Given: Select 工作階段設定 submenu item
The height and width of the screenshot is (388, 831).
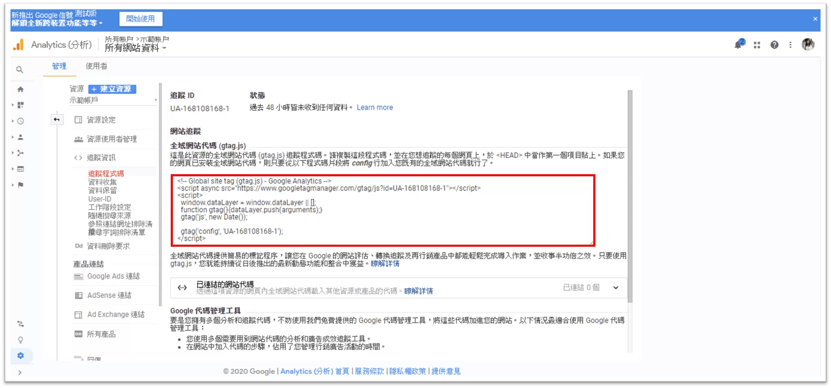Looking at the screenshot, I should (x=110, y=207).
